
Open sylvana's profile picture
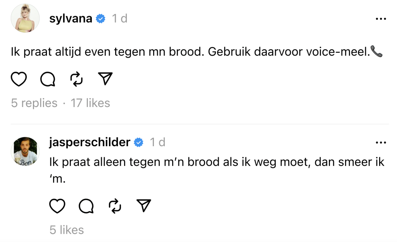pyautogui.click(x=25, y=19)
